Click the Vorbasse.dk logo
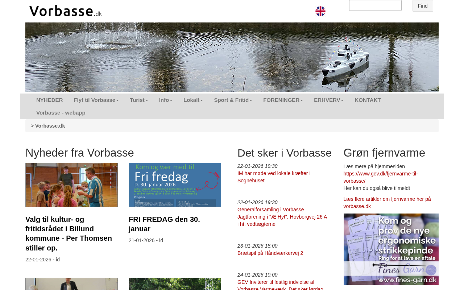This screenshot has width=464, height=290. point(66,11)
